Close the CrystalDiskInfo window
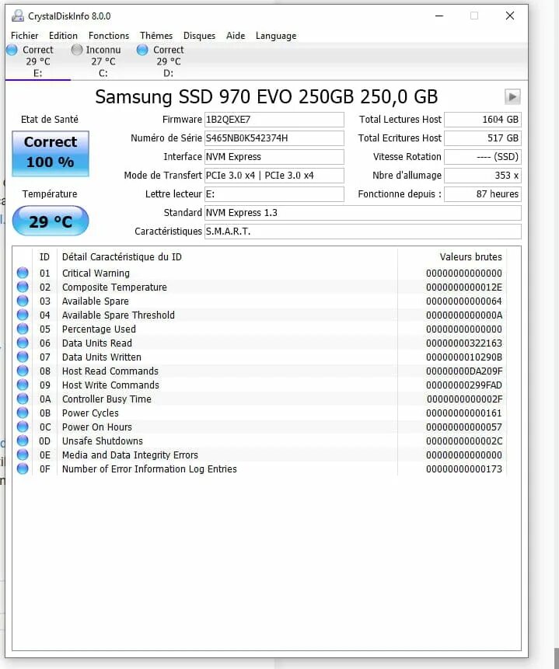This screenshot has width=559, height=669. coord(510,16)
